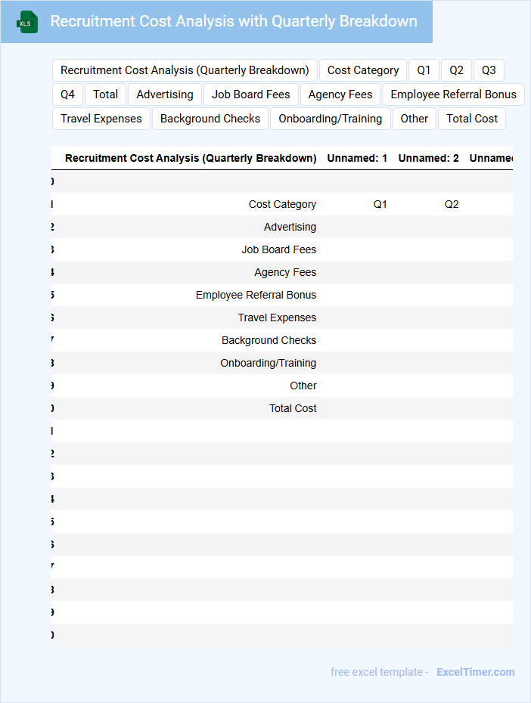Click the Q2 tag button
Image resolution: width=531 pixels, height=703 pixels.
pos(456,70)
